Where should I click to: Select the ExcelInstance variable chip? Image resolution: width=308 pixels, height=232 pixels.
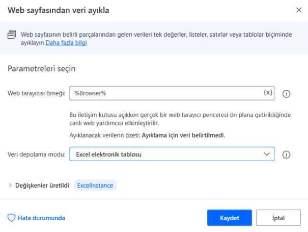95,186
